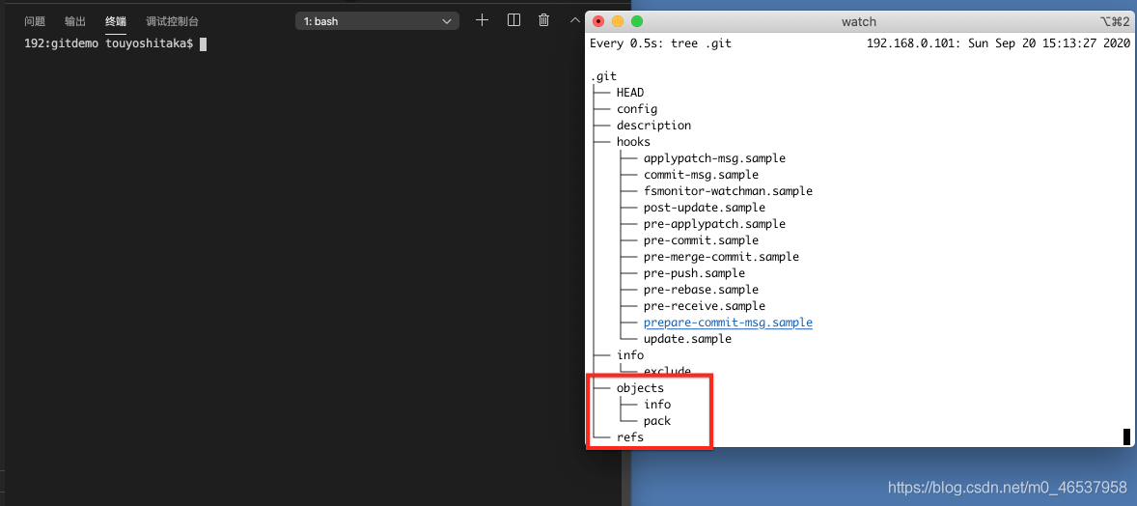Select the config entry in tree output
This screenshot has height=506, width=1137.
pos(637,109)
